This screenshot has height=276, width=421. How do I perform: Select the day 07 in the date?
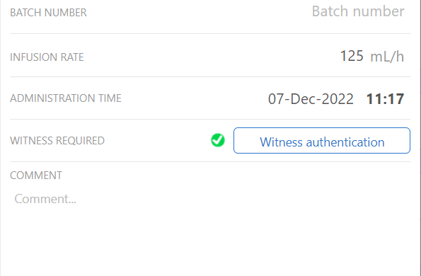(276, 99)
